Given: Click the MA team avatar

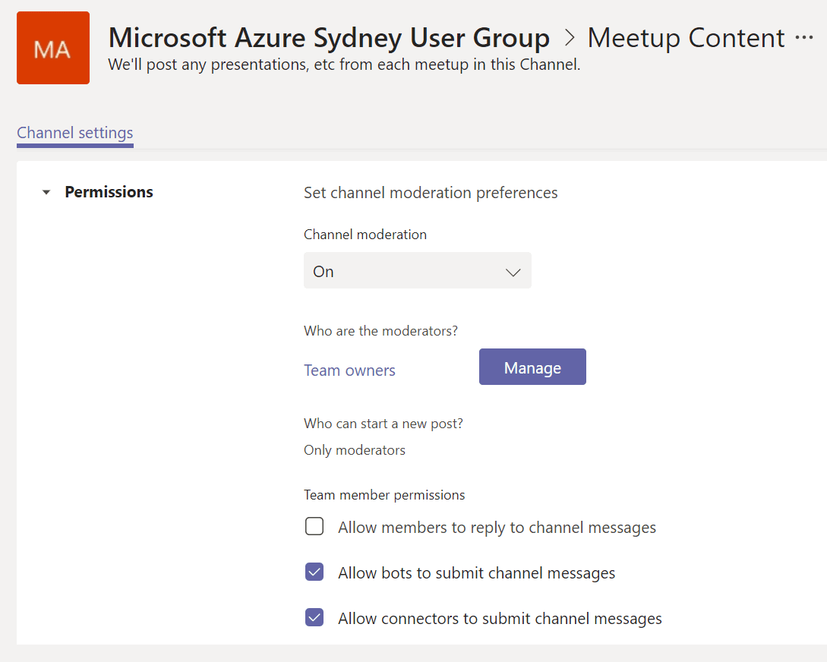Looking at the screenshot, I should 53,48.
